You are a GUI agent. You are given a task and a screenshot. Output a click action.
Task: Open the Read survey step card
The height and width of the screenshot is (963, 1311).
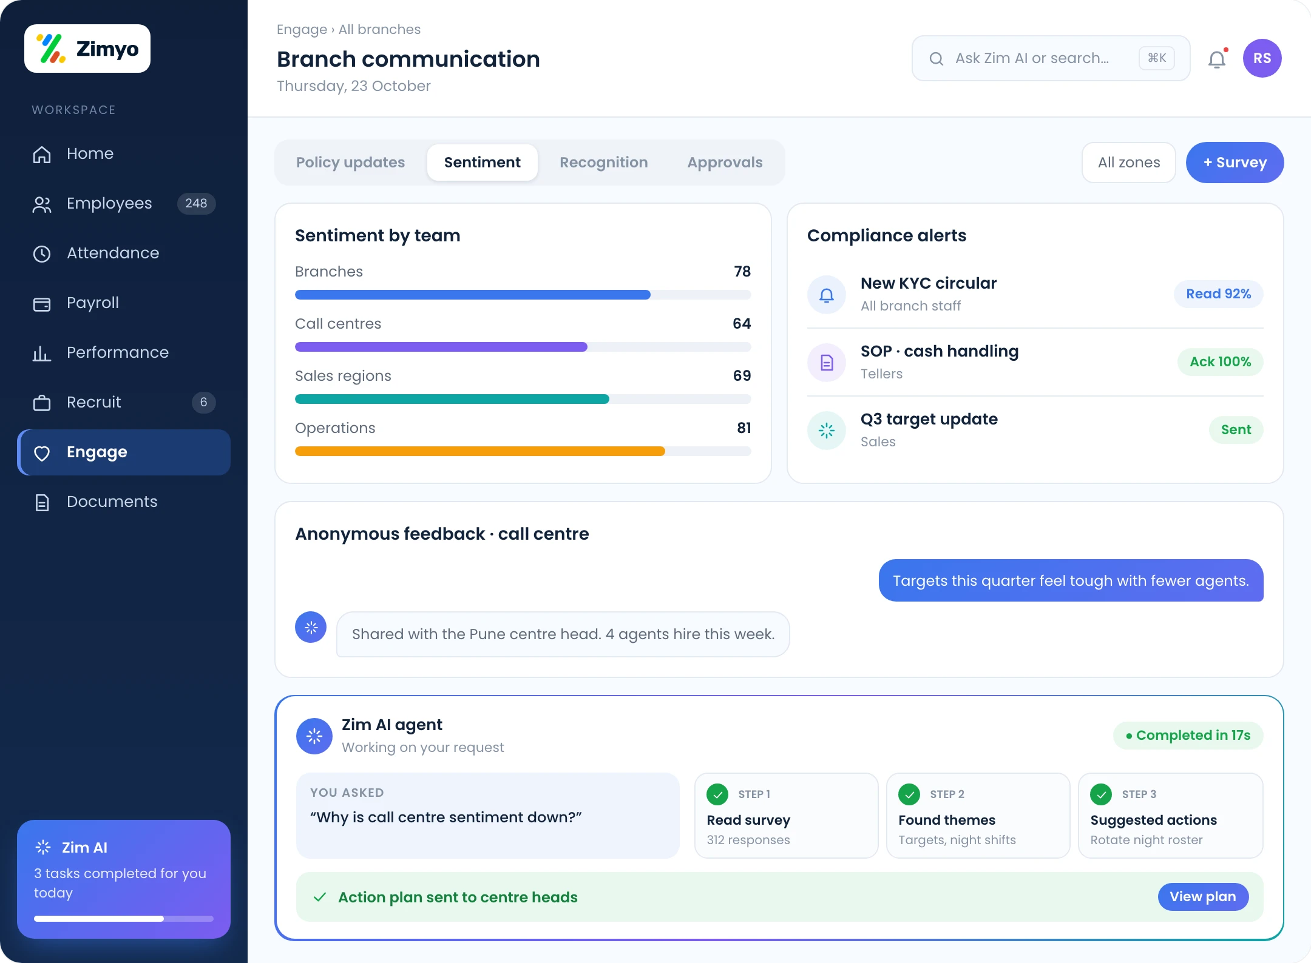click(787, 816)
